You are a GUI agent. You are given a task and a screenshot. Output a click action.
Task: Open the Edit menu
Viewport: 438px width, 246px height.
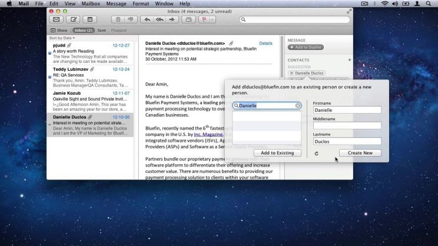pyautogui.click(x=54, y=4)
